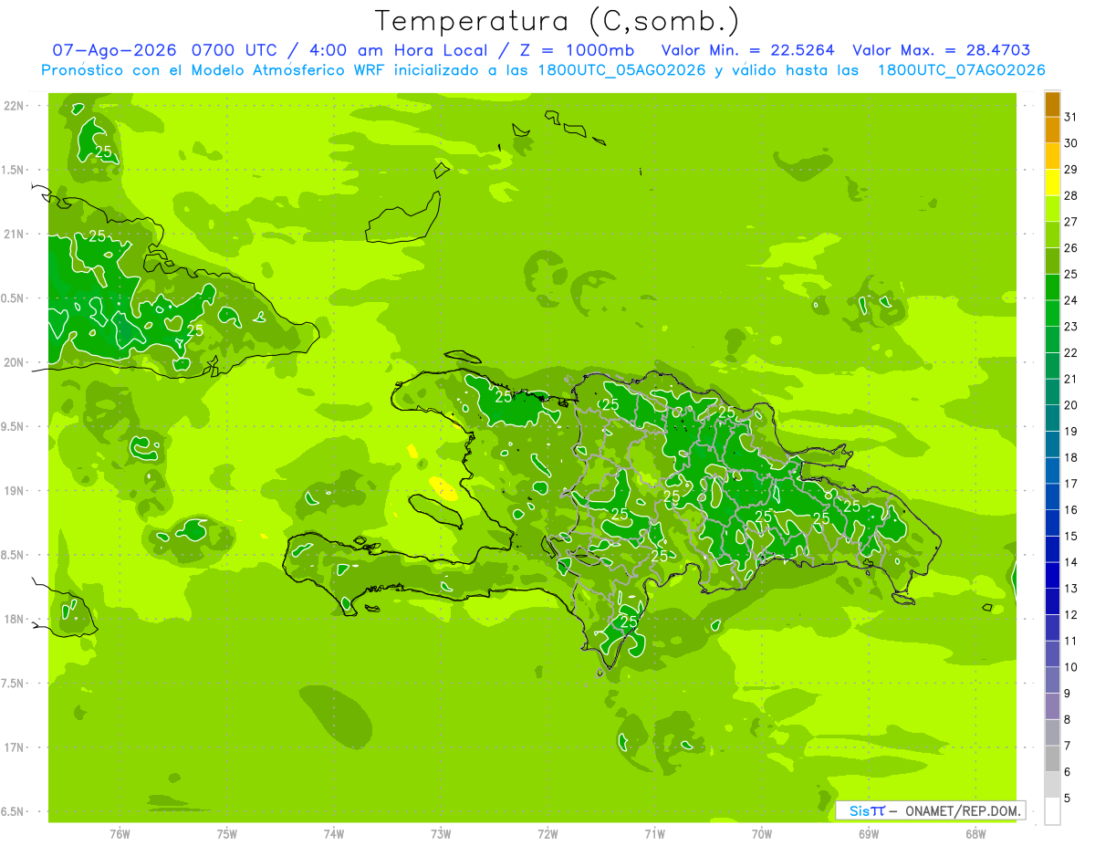1095x846 pixels.
Task: Click the 25 degree green colorbar segment
Action: pyautogui.click(x=1052, y=262)
